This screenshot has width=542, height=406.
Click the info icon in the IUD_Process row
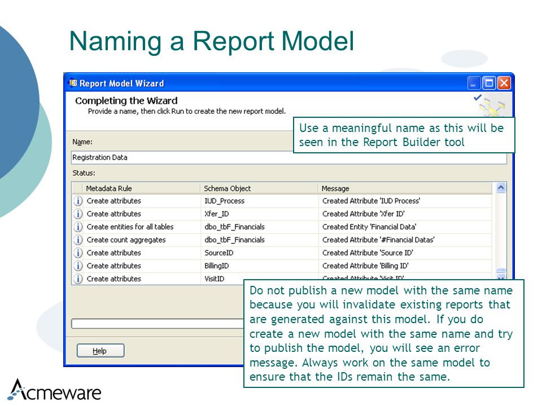[78, 201]
